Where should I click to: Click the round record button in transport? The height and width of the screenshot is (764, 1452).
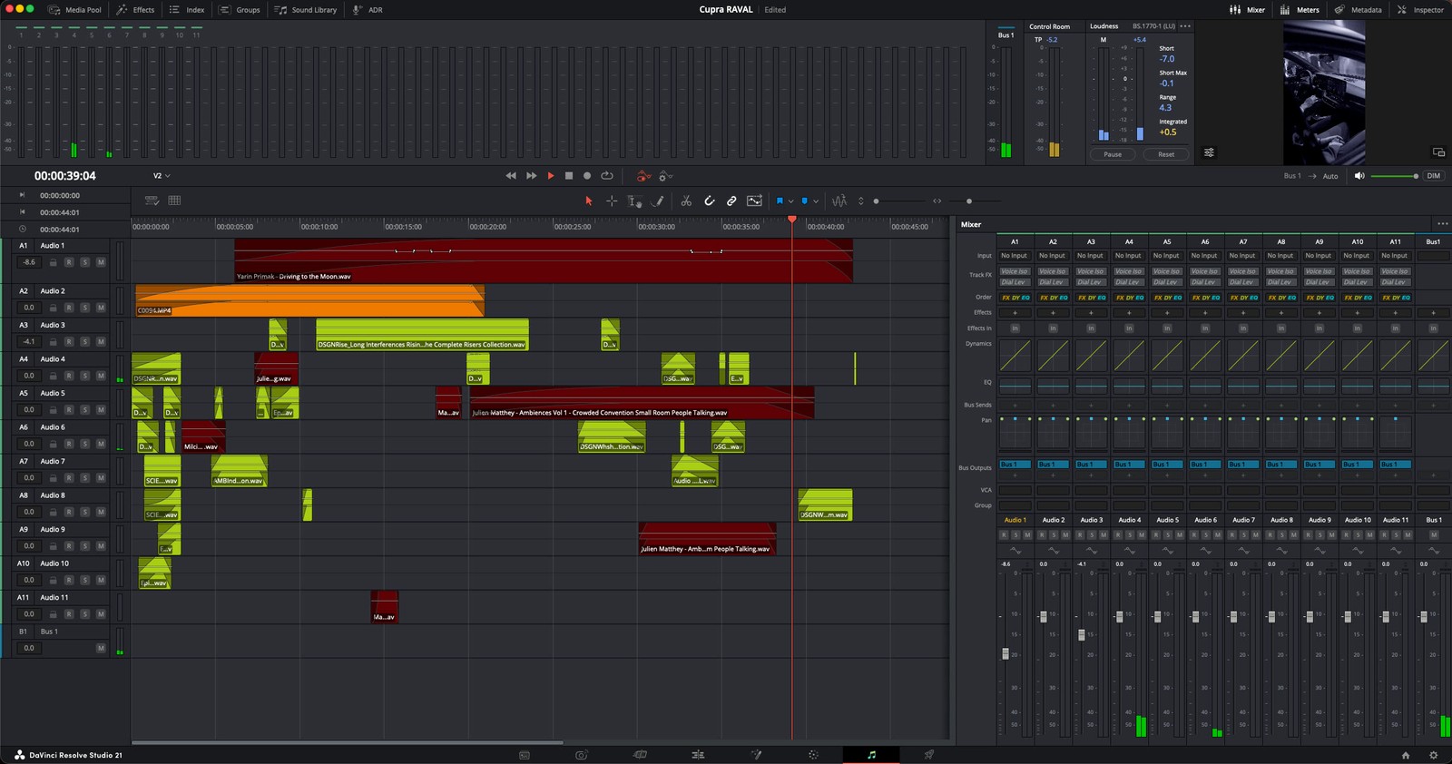pos(587,176)
